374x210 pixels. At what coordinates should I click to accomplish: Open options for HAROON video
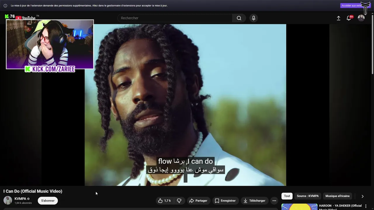click(366, 206)
